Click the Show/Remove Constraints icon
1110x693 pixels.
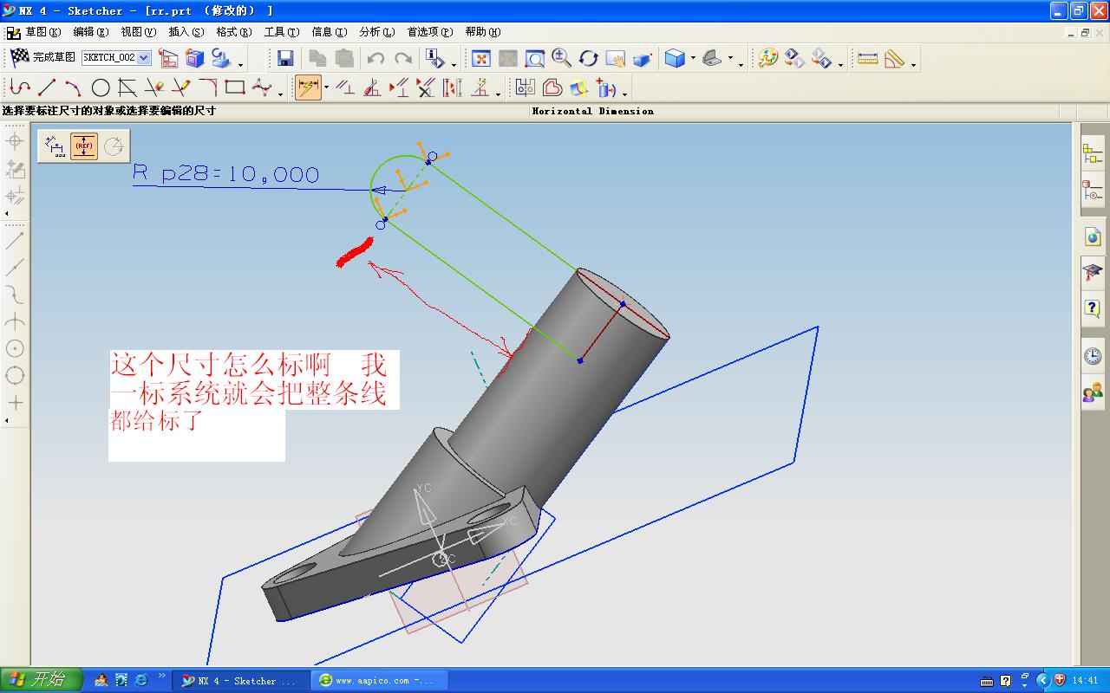[399, 87]
